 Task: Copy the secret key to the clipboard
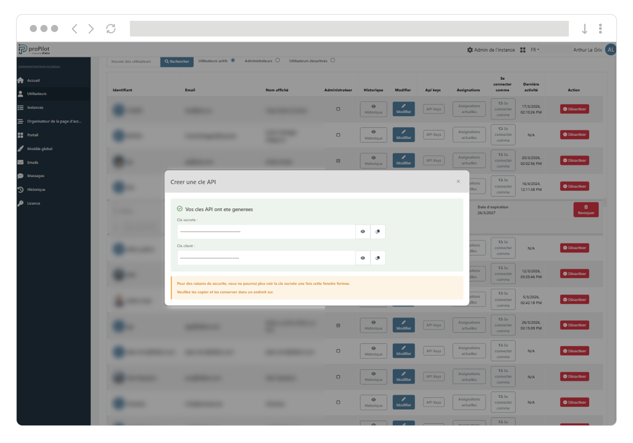(x=378, y=232)
